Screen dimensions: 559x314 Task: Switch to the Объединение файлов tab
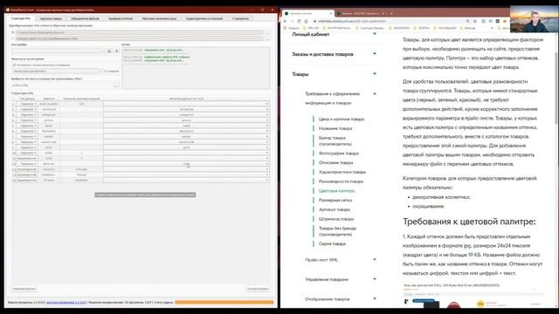point(85,18)
